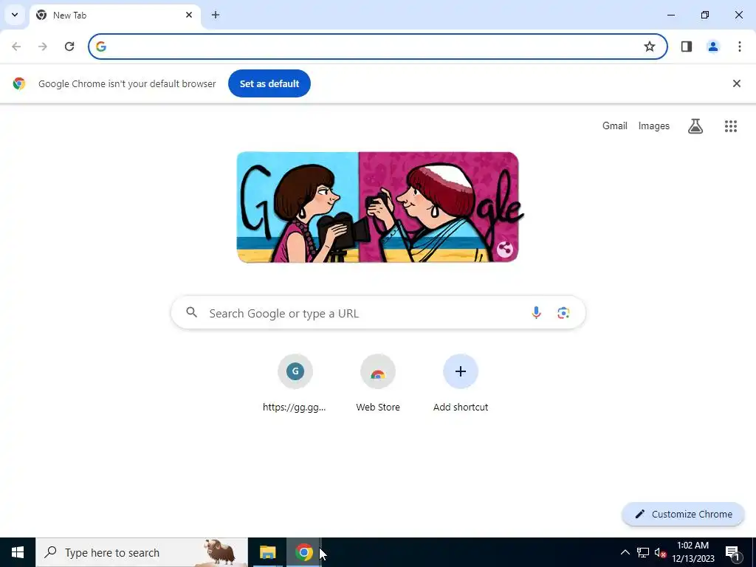Share the doodle via share icon

pos(505,250)
